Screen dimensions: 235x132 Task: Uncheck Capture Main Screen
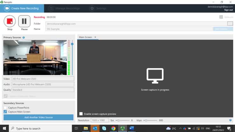(5, 112)
